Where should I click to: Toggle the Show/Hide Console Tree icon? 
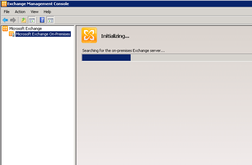[x=32, y=20]
